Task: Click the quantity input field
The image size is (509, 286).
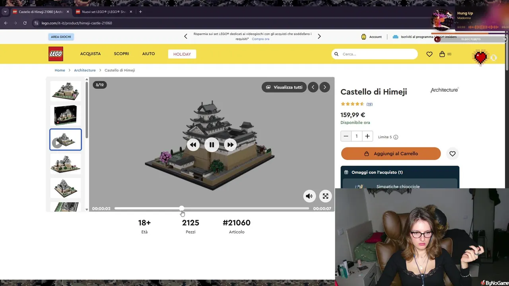Action: 357,136
